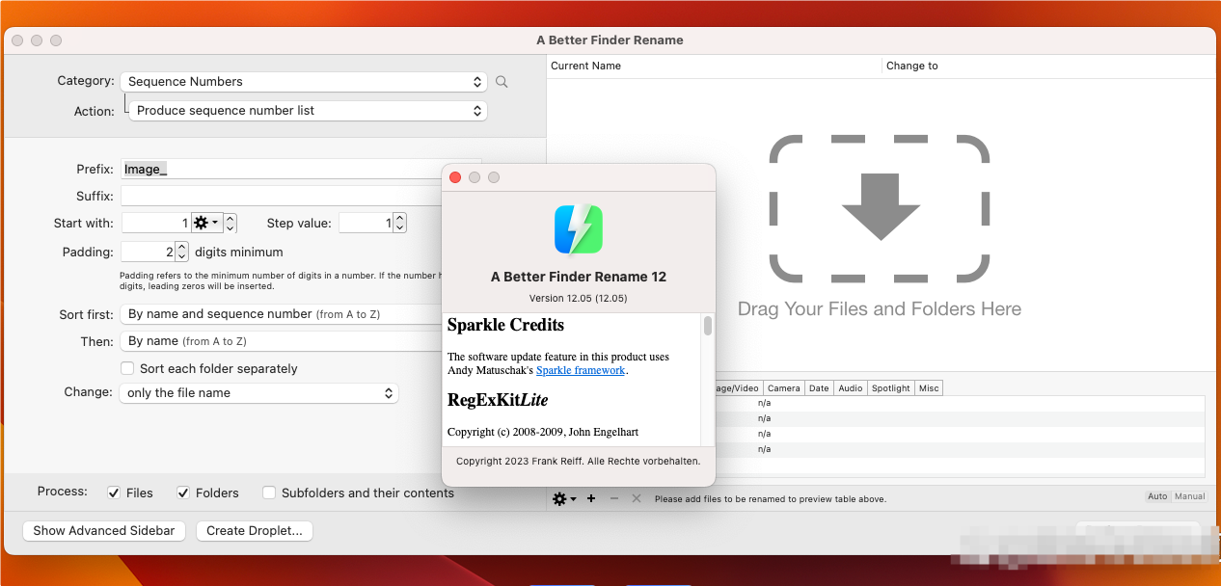1221x586 pixels.
Task: Click the Start with number field
Action: (x=156, y=223)
